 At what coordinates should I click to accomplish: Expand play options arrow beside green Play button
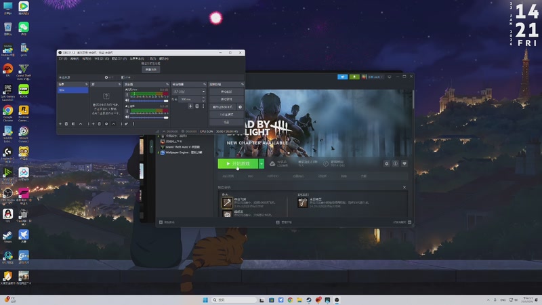pyautogui.click(x=262, y=163)
